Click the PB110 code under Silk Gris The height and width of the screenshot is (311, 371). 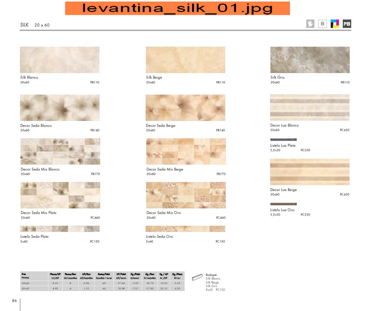(345, 83)
